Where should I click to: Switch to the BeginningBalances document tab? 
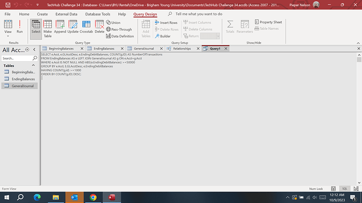[x=61, y=49]
